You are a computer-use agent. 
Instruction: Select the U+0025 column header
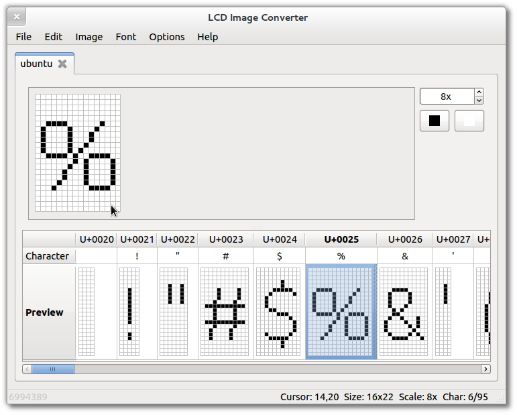341,239
